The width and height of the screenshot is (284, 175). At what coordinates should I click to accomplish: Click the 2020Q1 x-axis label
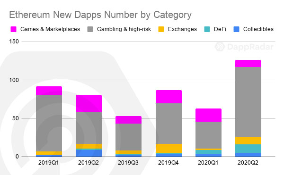[x=208, y=163]
